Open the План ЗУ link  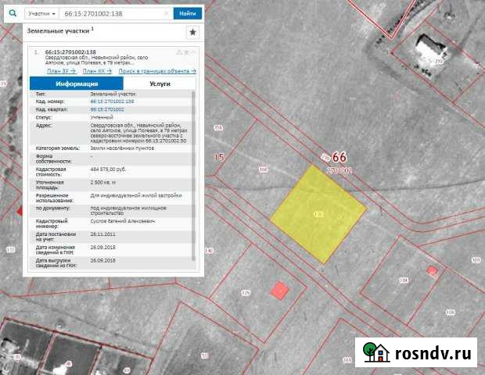60,71
